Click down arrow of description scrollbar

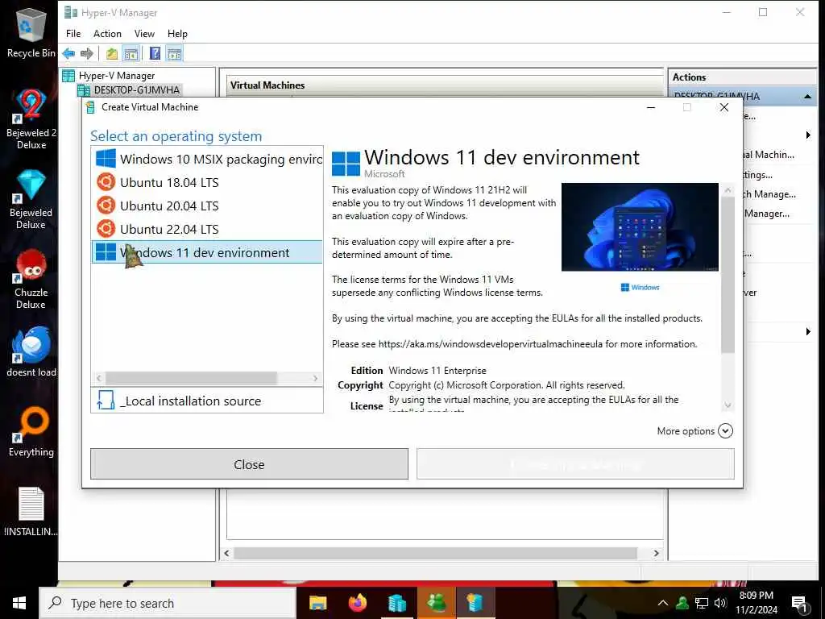(728, 405)
